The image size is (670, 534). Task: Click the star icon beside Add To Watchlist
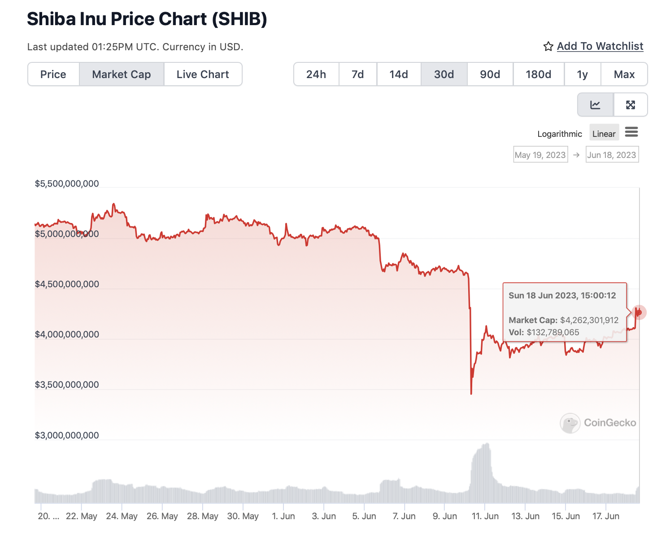548,47
